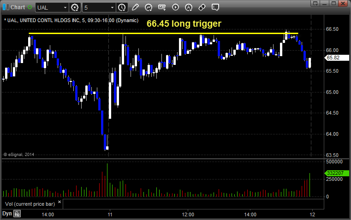Select the yellow horizontal trigger line
Viewport: 351px width, 220px height.
pos(163,34)
